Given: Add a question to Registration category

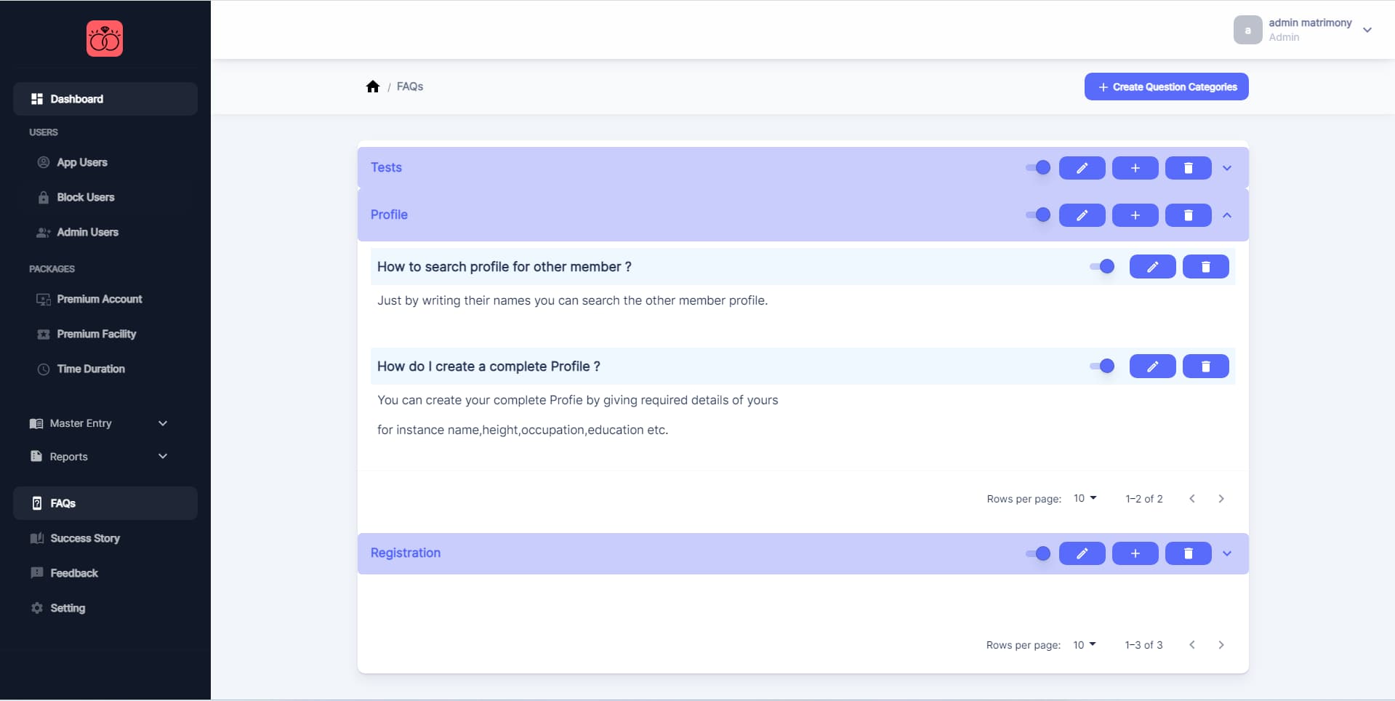Looking at the screenshot, I should tap(1135, 553).
